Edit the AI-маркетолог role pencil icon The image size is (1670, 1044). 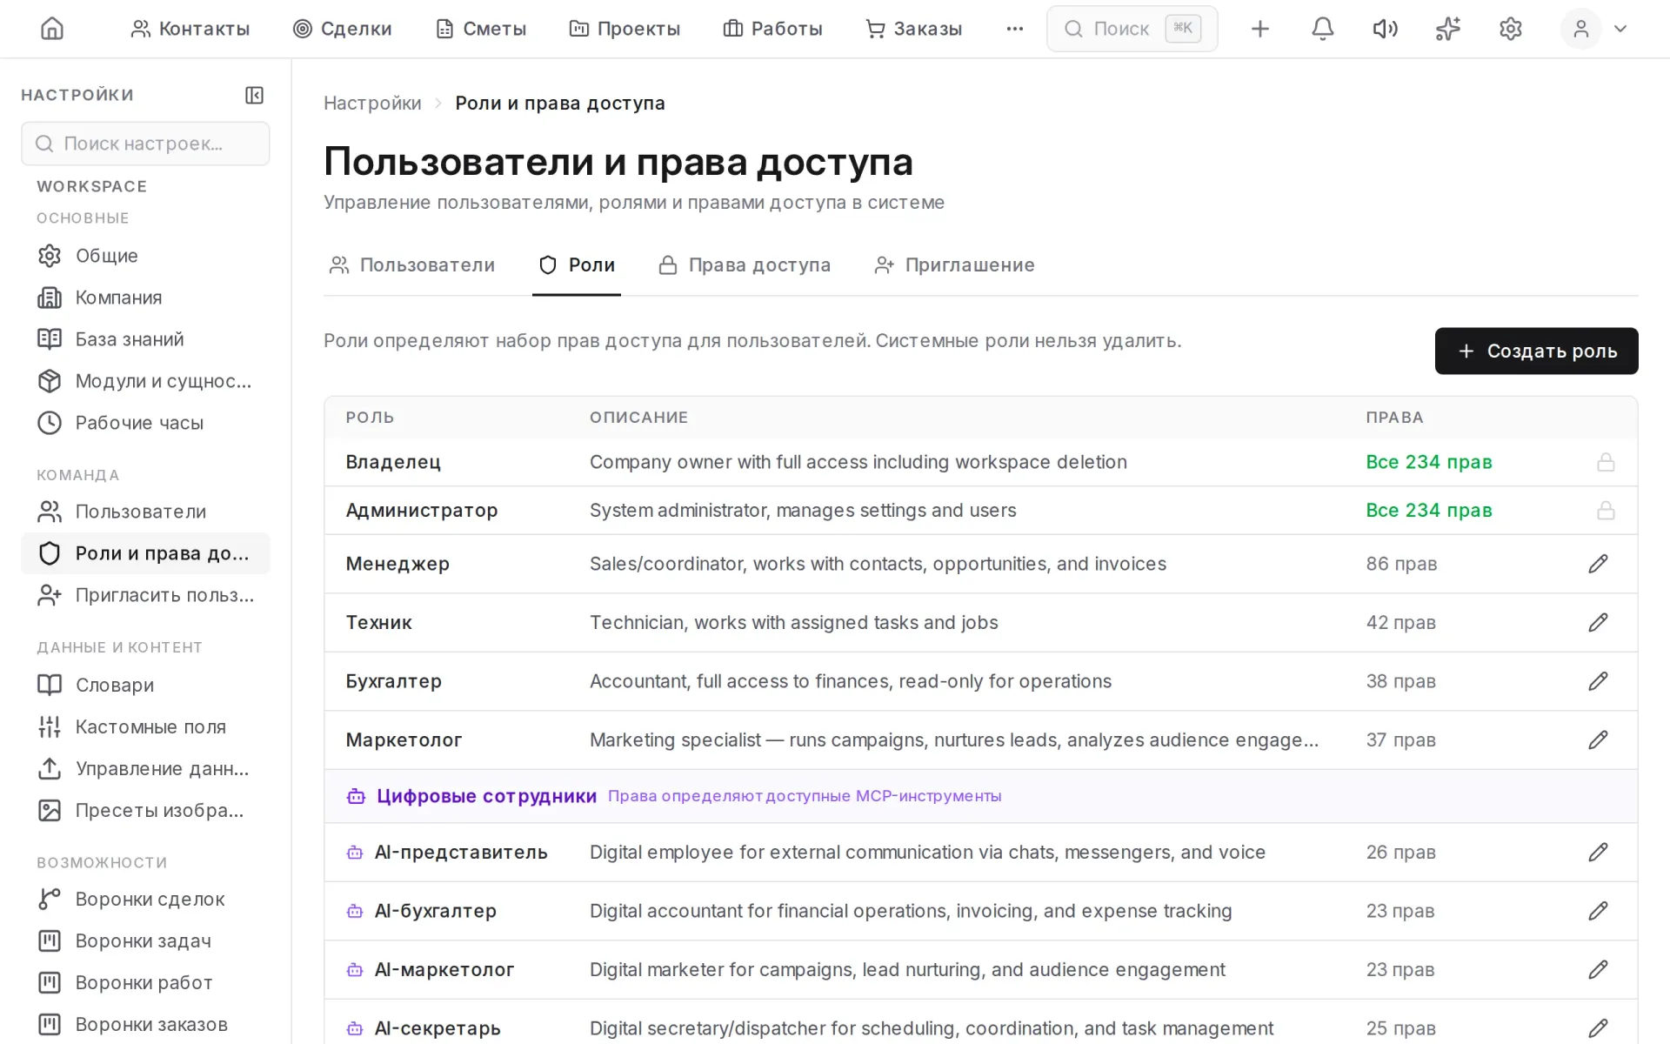(1598, 969)
